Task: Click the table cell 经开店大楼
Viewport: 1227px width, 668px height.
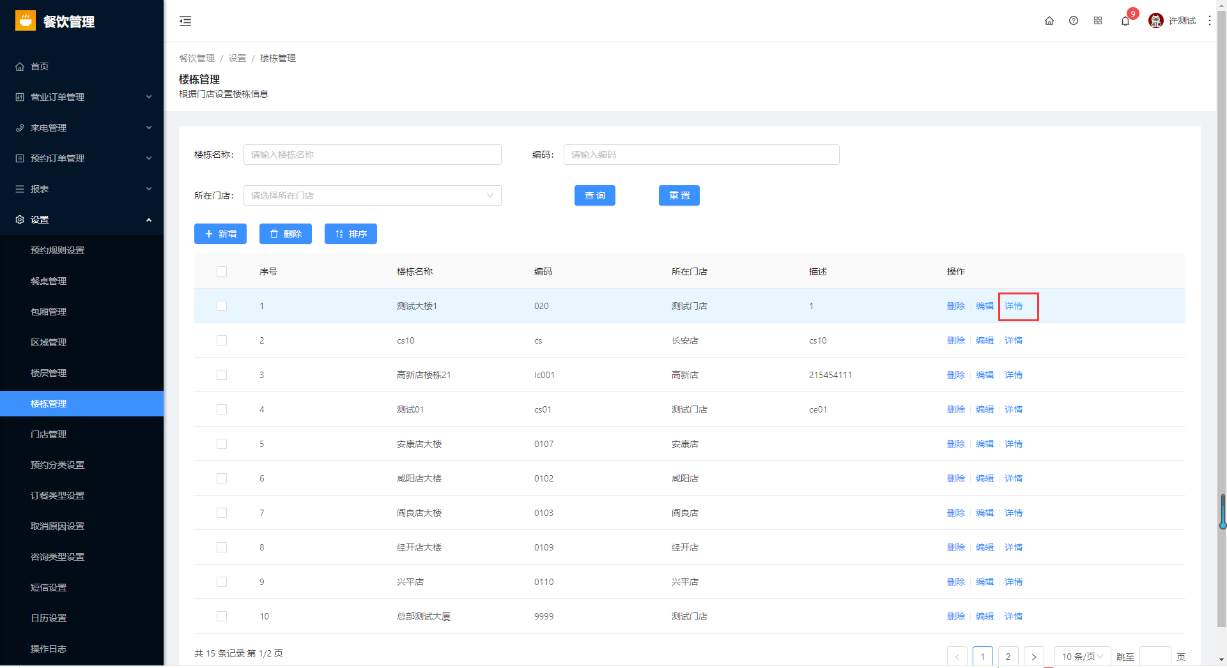Action: (x=419, y=547)
